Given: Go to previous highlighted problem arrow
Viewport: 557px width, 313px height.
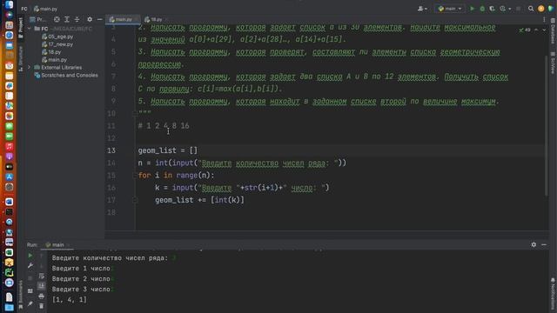Looking at the screenshot, I should pyautogui.click(x=536, y=30).
